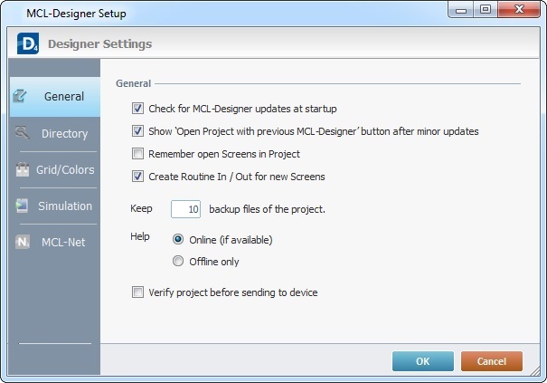Uncheck Show 'Open Project with previous MCL-Designer' option

pyautogui.click(x=138, y=131)
